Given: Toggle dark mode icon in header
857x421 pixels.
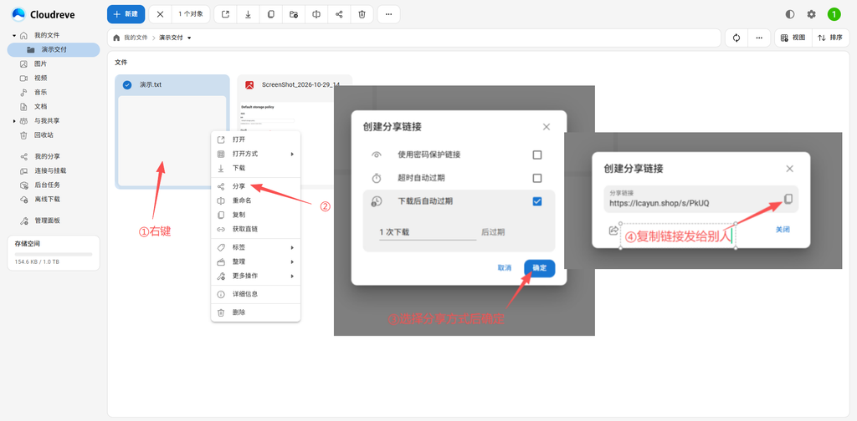Looking at the screenshot, I should 790,14.
